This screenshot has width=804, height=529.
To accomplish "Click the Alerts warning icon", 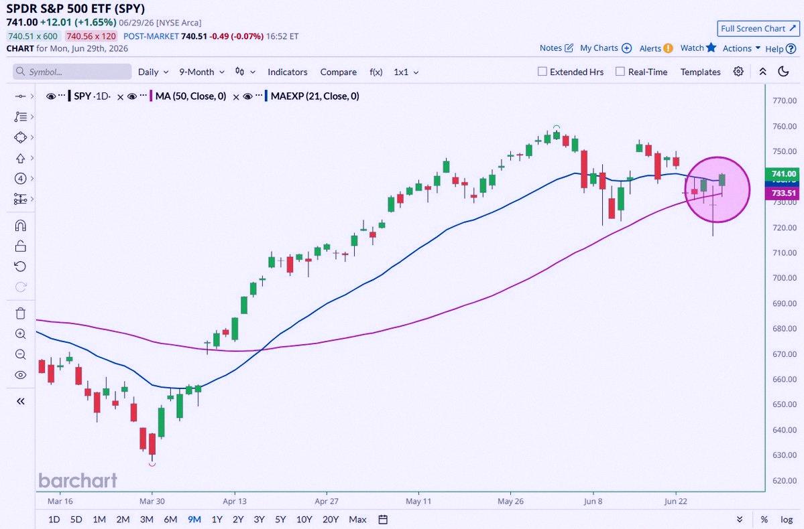I will click(668, 48).
